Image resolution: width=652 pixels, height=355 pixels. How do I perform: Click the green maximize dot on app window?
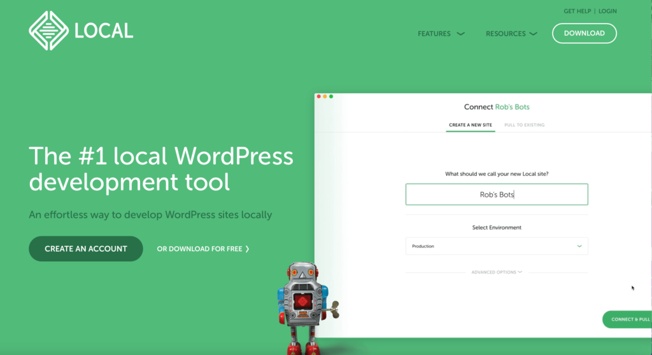pos(331,96)
